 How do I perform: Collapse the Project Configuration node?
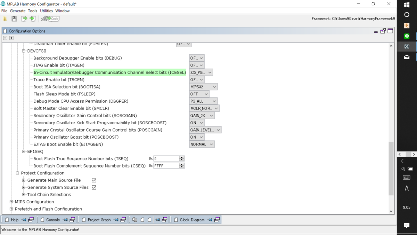[17, 173]
